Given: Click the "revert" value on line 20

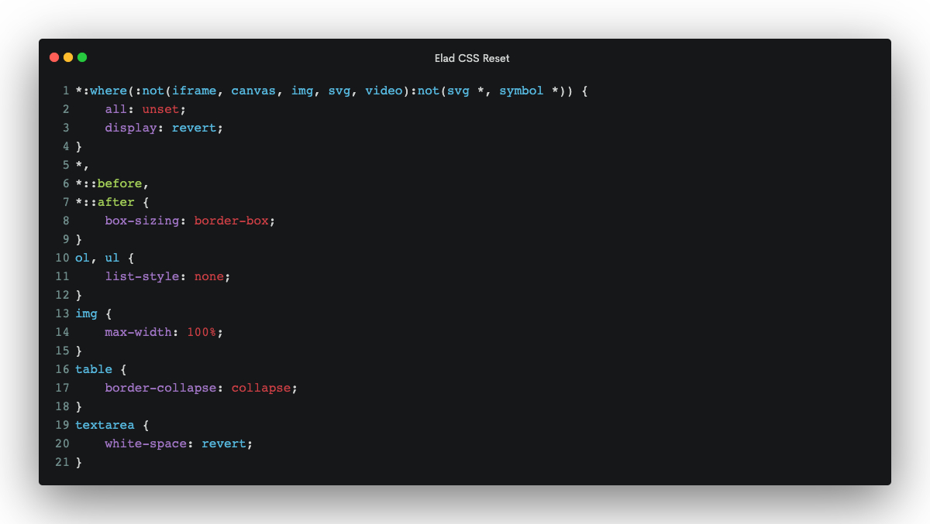Looking at the screenshot, I should coord(224,444).
